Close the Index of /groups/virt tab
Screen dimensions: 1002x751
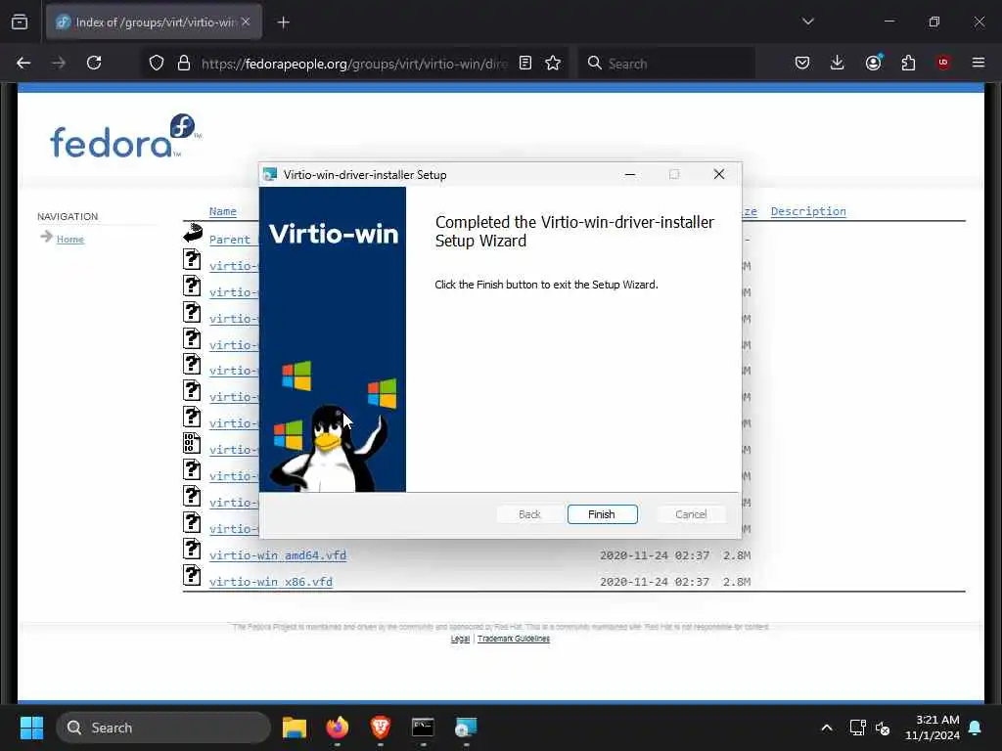point(246,22)
